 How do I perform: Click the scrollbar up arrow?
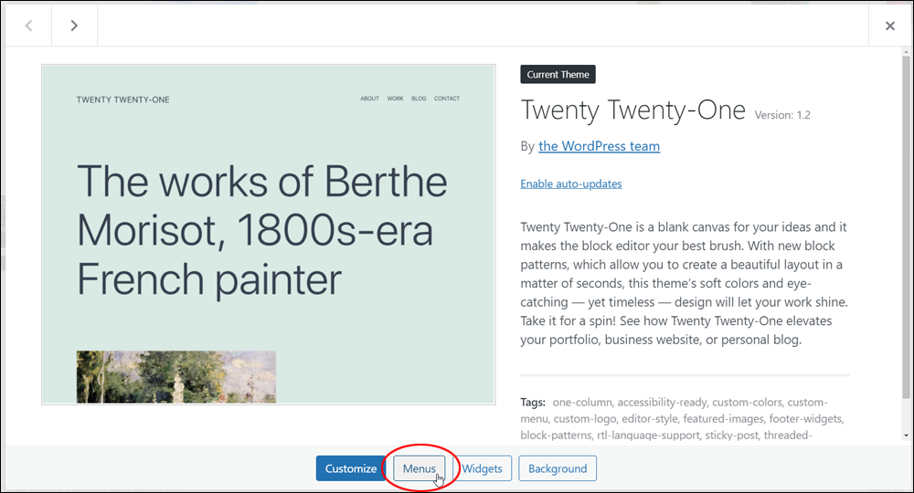(906, 52)
